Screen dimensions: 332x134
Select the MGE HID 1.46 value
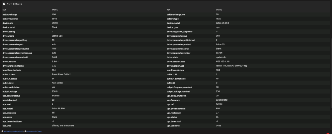[222, 61]
